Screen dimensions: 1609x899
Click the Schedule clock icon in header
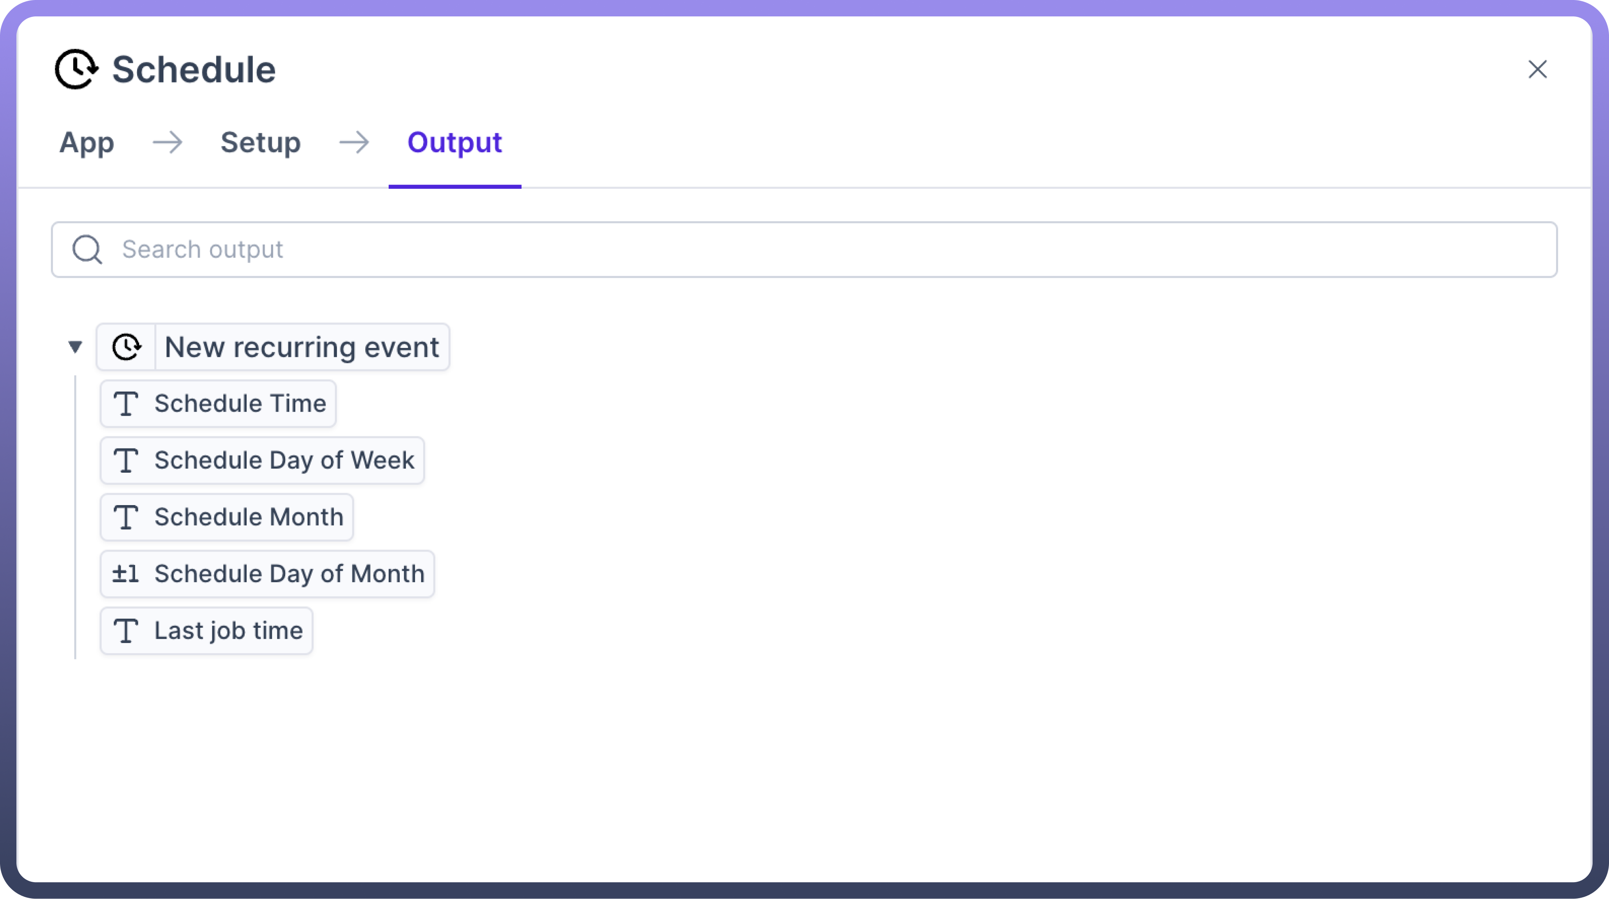coord(76,69)
